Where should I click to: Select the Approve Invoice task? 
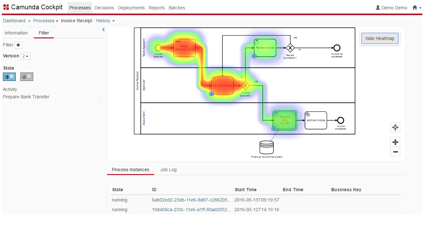click(x=222, y=85)
